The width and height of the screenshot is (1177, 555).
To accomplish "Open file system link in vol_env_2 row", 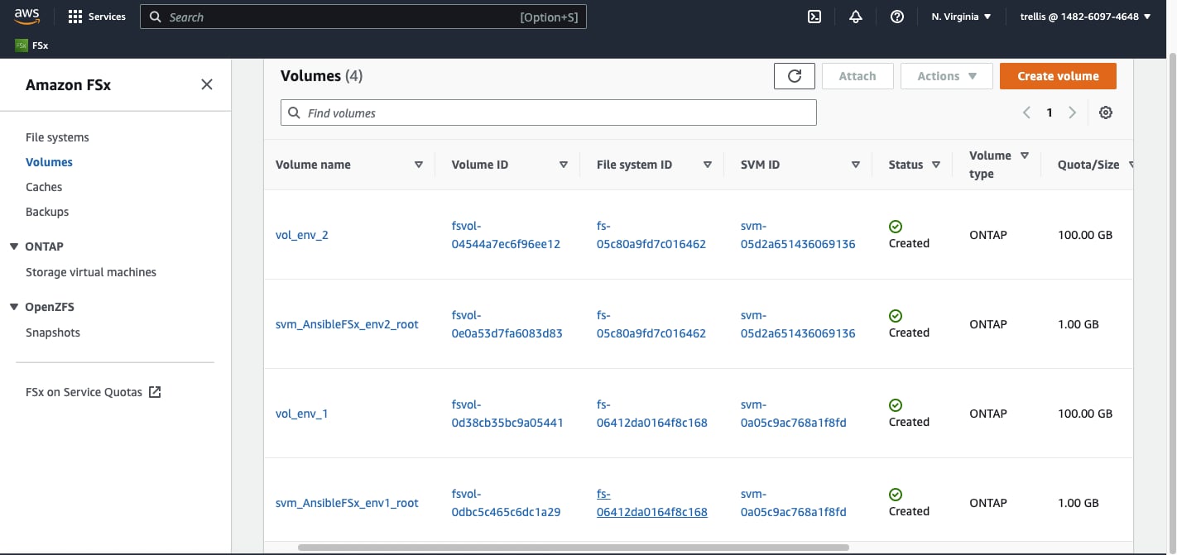I will pos(651,235).
